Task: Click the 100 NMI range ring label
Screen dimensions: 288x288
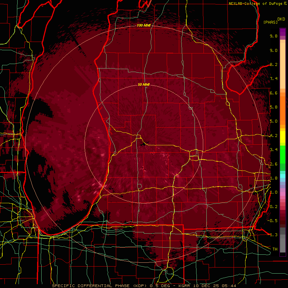Action: (144, 25)
